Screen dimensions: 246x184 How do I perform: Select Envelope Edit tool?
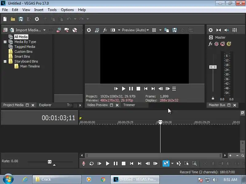click(x=179, y=163)
